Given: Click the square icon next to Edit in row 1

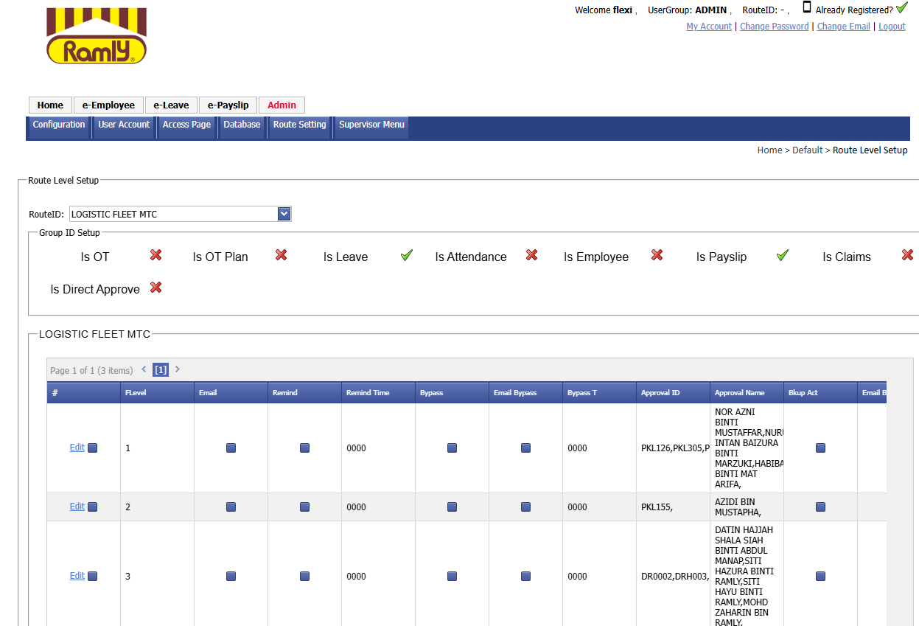Looking at the screenshot, I should (93, 448).
